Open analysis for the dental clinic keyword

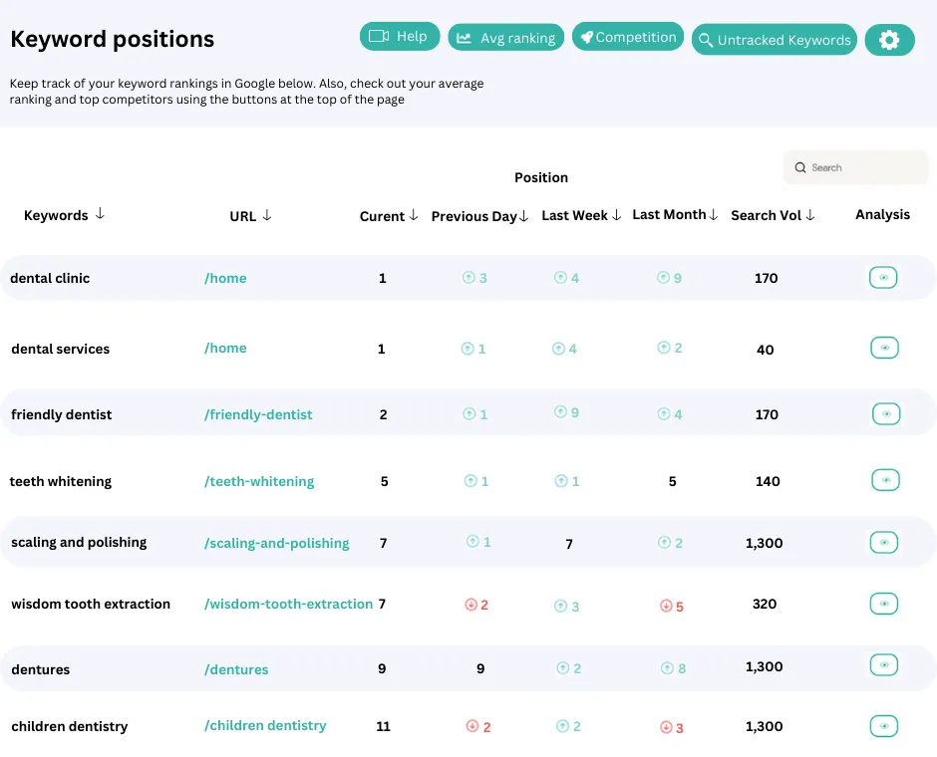(883, 278)
